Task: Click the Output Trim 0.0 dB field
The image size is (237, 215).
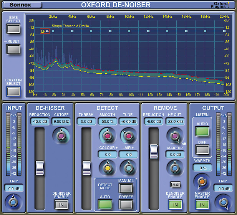Action: click(224, 189)
